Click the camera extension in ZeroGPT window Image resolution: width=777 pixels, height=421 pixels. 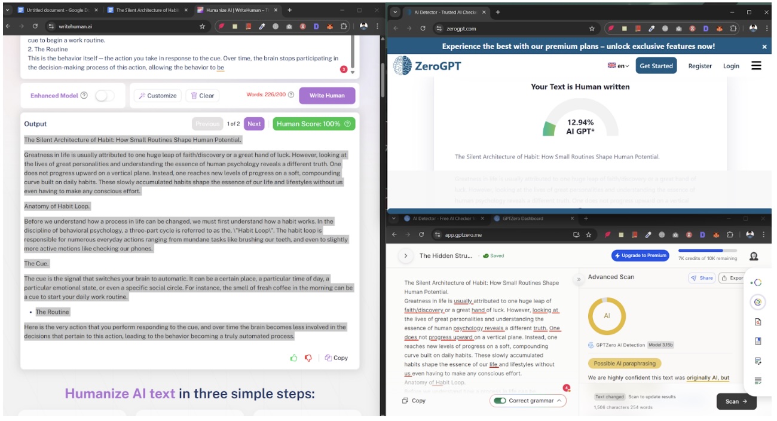(x=678, y=28)
